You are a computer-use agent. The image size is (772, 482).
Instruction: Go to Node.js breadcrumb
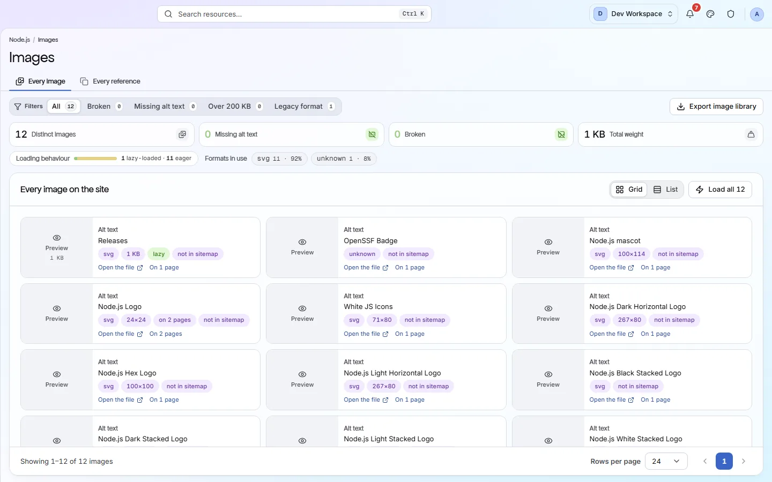(20, 40)
